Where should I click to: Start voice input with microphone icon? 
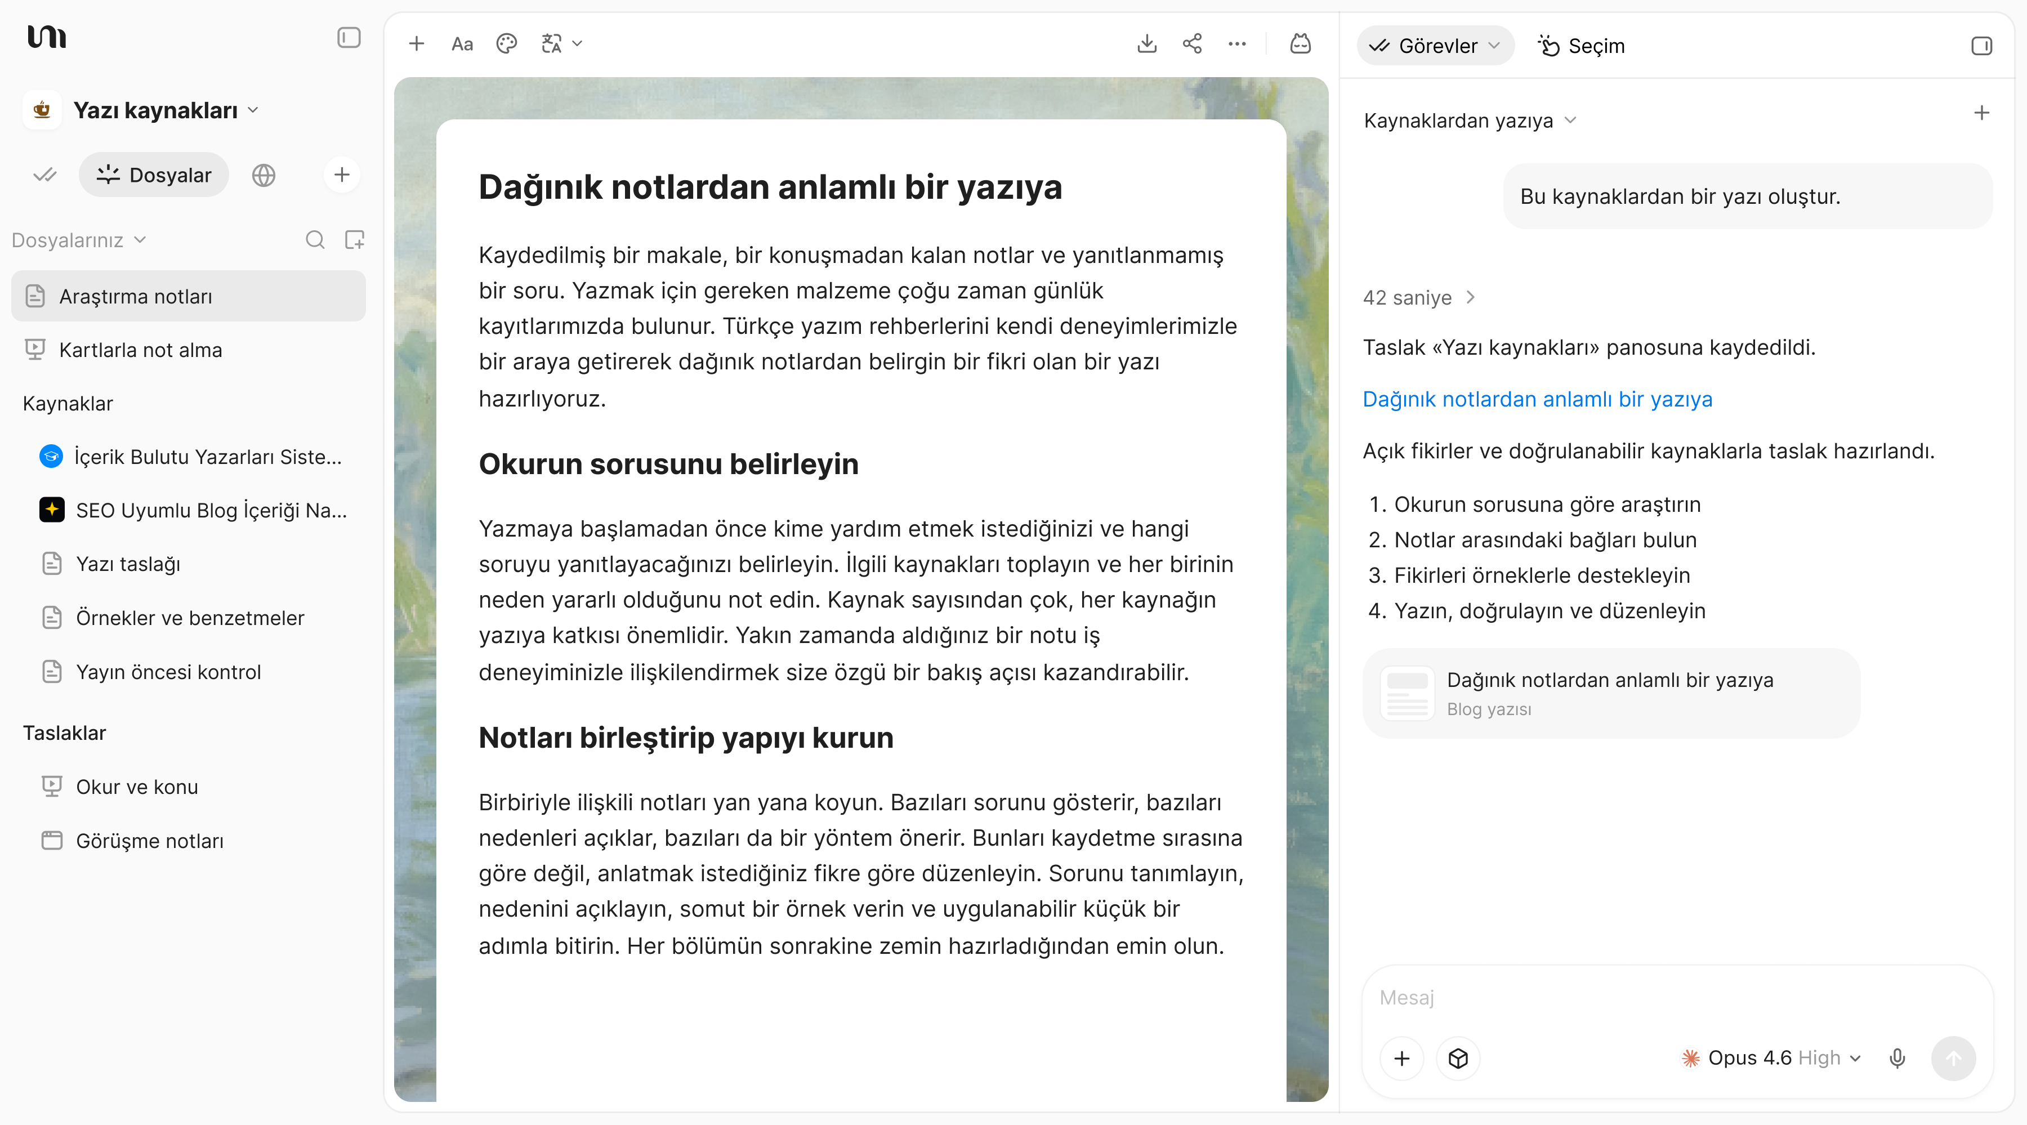click(1897, 1058)
